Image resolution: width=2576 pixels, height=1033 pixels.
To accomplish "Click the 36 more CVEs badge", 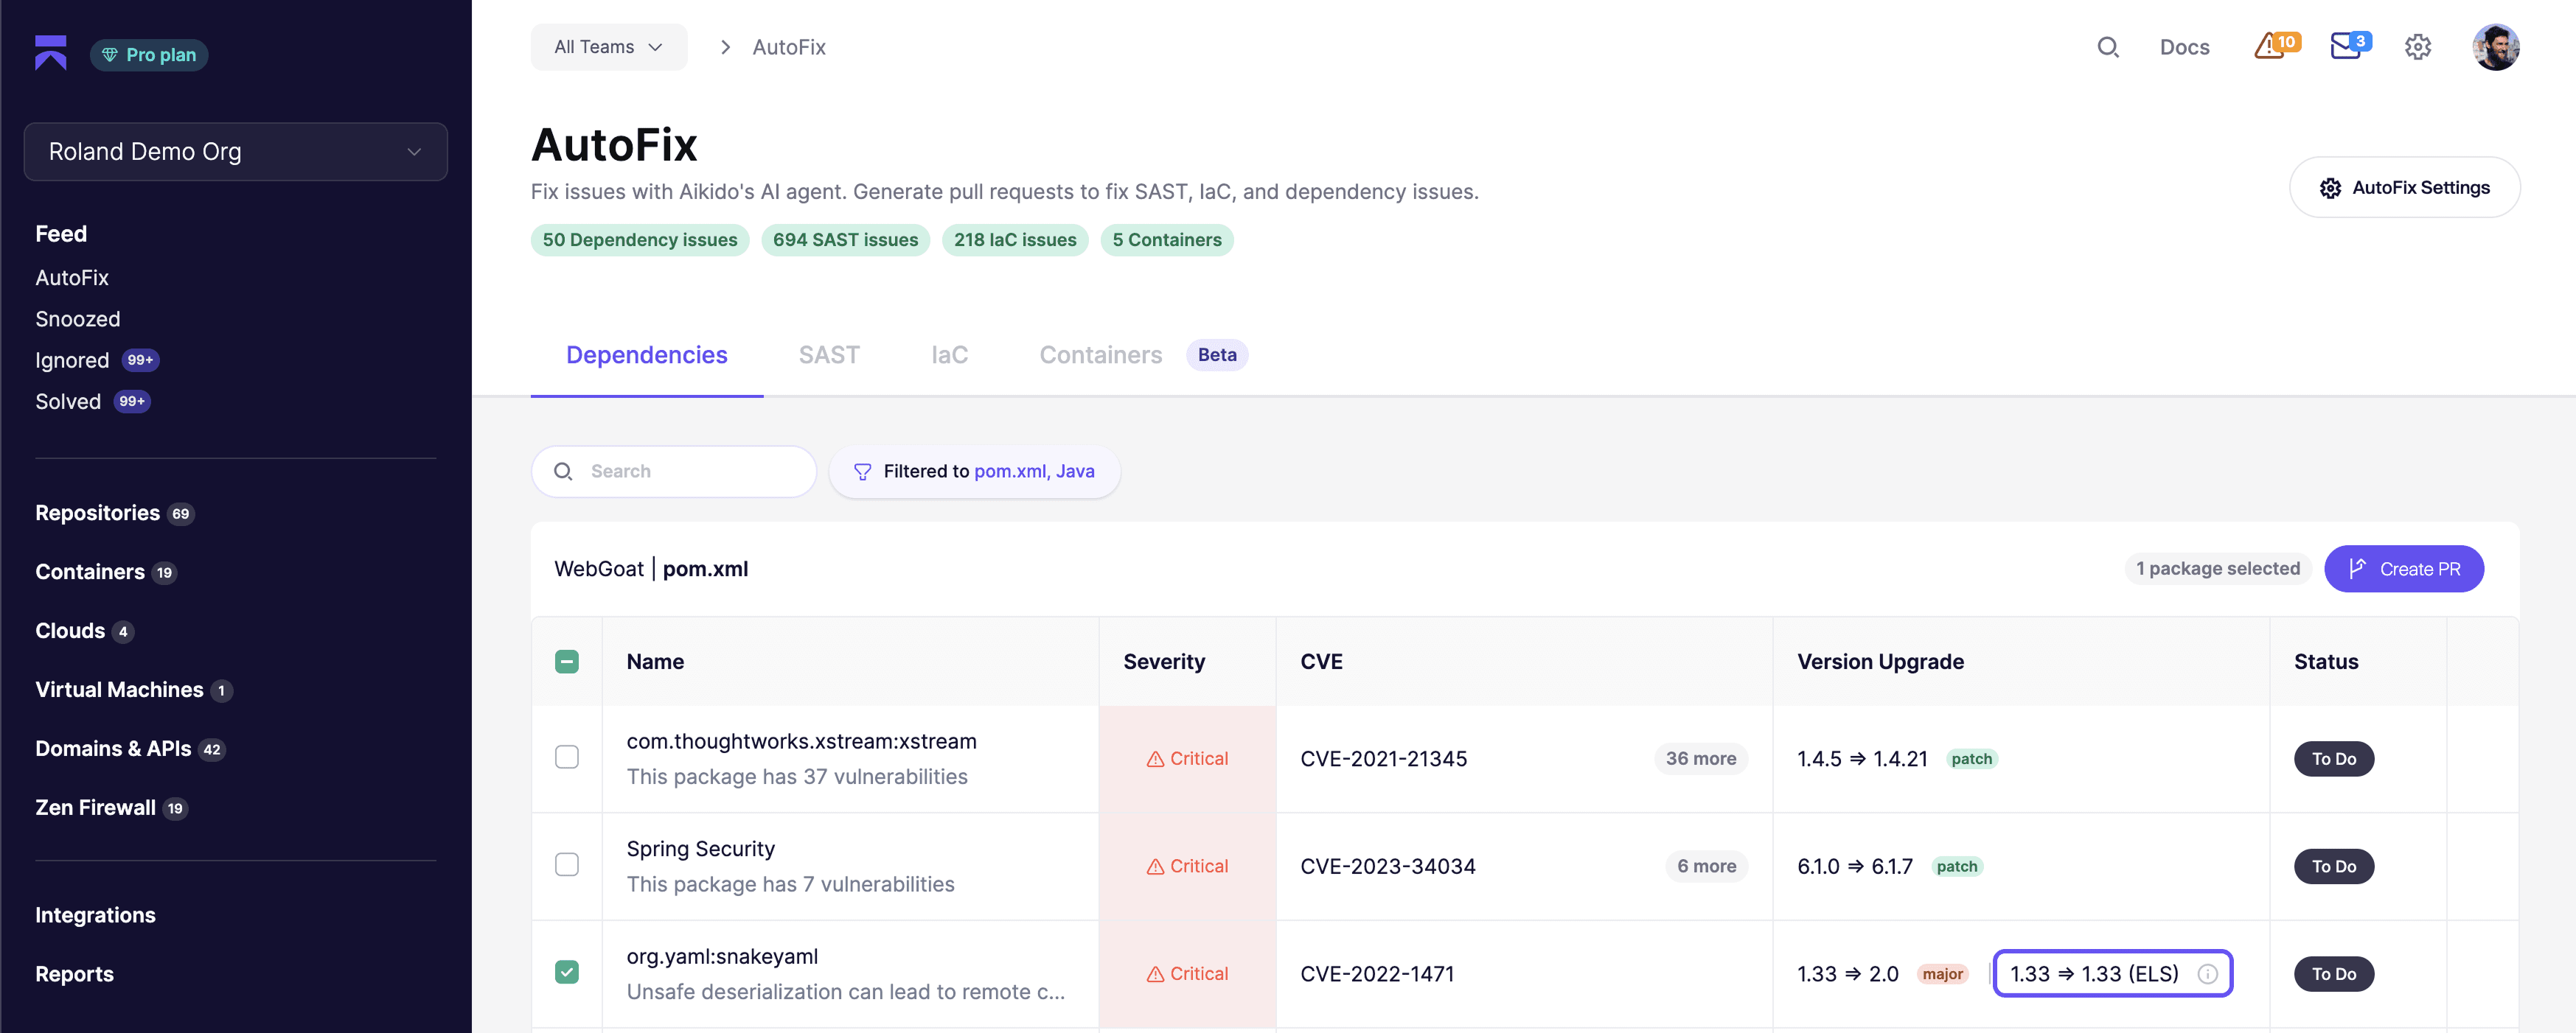I will tap(1700, 758).
